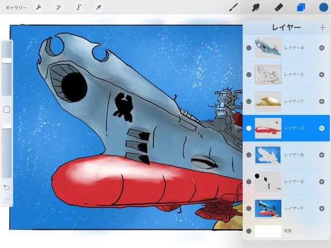Add a new layer with plus icon

pos(322,28)
